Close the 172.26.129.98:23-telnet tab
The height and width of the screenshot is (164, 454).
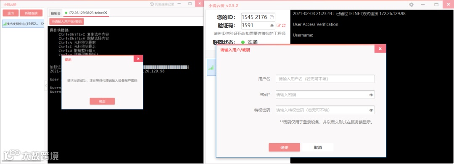tap(106, 13)
